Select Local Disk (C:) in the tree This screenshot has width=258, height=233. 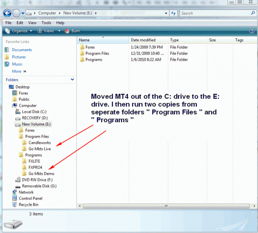pyautogui.click(x=34, y=112)
